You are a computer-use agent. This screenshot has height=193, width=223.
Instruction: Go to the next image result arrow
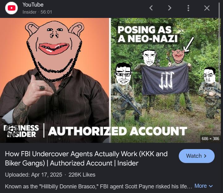[169, 8]
